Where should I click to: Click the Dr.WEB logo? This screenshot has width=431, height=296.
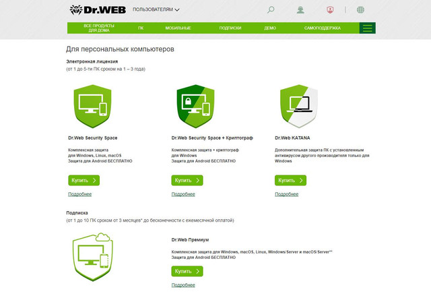coord(98,9)
